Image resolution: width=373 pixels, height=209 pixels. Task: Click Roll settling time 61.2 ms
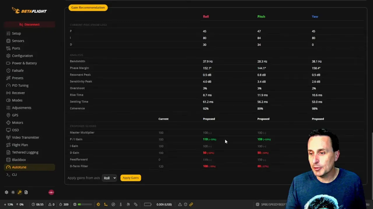point(208,102)
